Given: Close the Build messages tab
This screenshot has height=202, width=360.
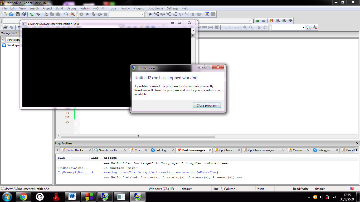Looking at the screenshot, I should pos(210,150).
